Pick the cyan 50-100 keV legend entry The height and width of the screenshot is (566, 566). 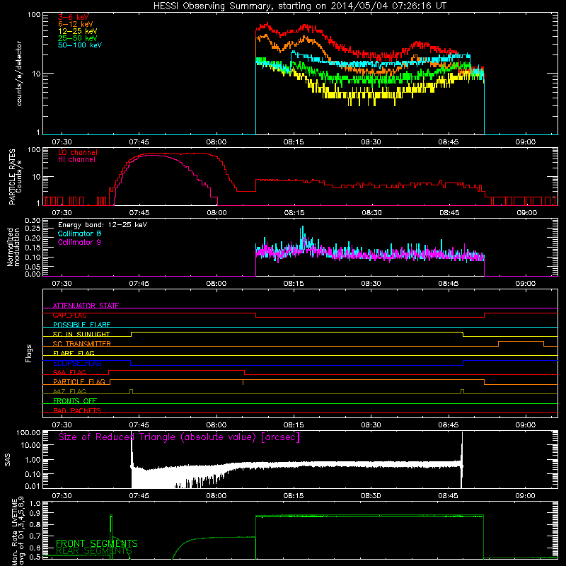80,45
